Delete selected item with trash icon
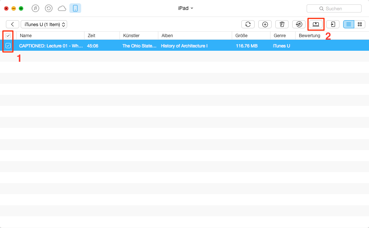The image size is (369, 228). coord(282,24)
